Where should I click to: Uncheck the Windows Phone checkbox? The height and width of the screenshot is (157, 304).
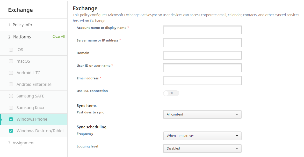tap(11, 119)
